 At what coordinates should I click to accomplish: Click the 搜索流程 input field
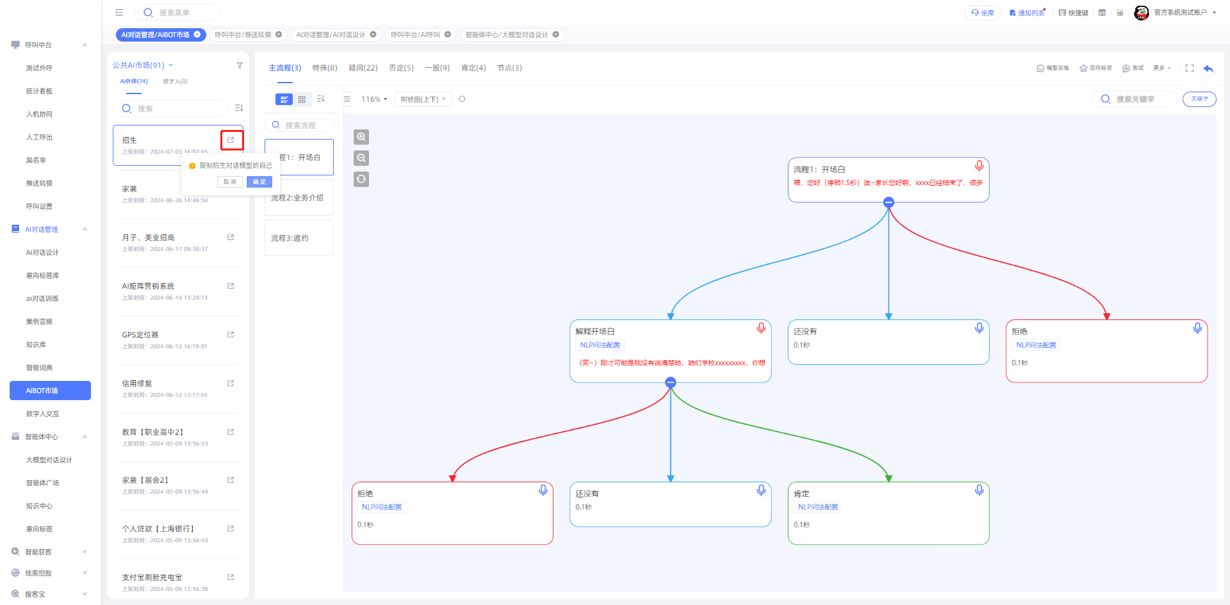pos(299,125)
